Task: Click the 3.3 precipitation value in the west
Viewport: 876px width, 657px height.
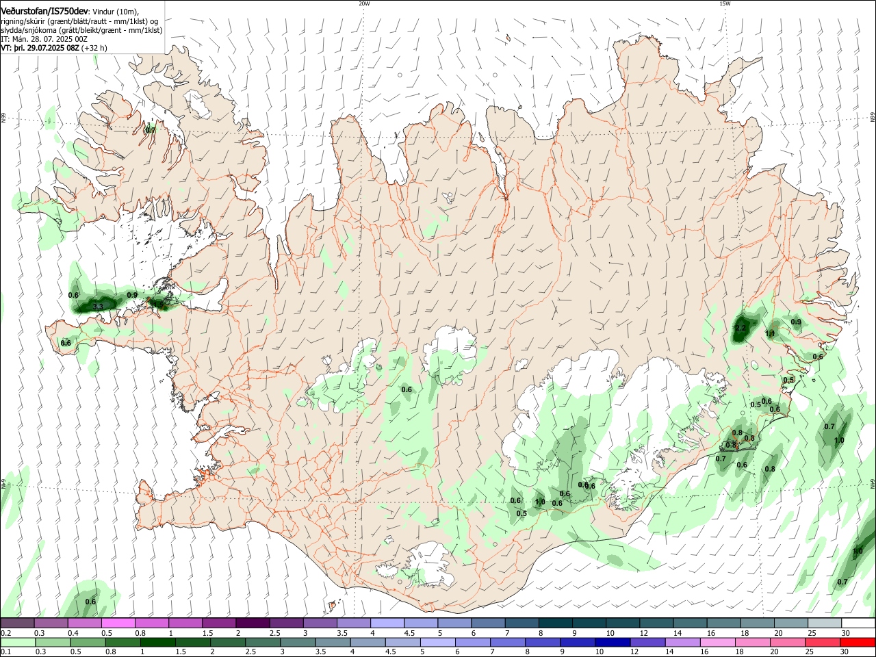Action: coord(98,307)
